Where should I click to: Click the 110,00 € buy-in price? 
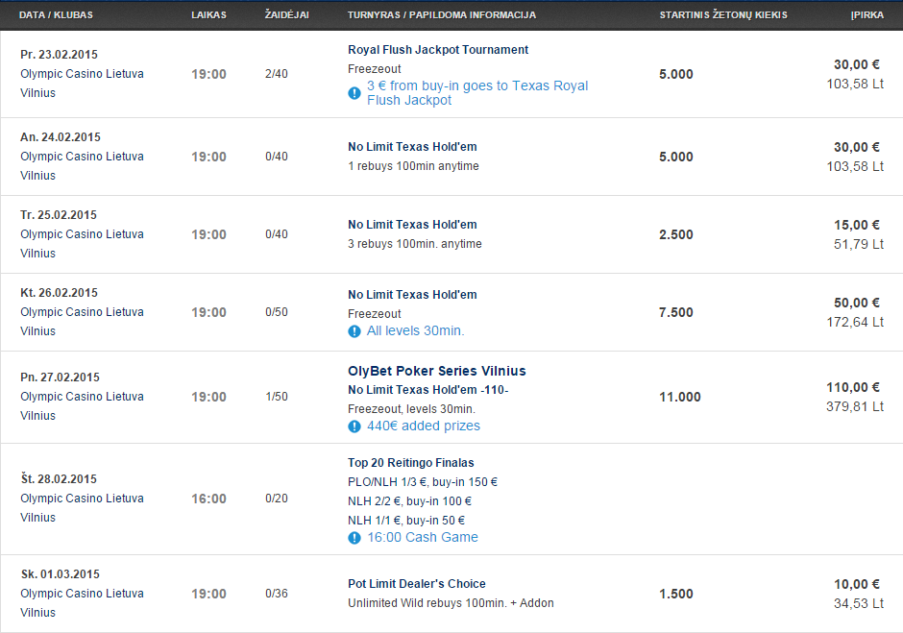pyautogui.click(x=853, y=387)
